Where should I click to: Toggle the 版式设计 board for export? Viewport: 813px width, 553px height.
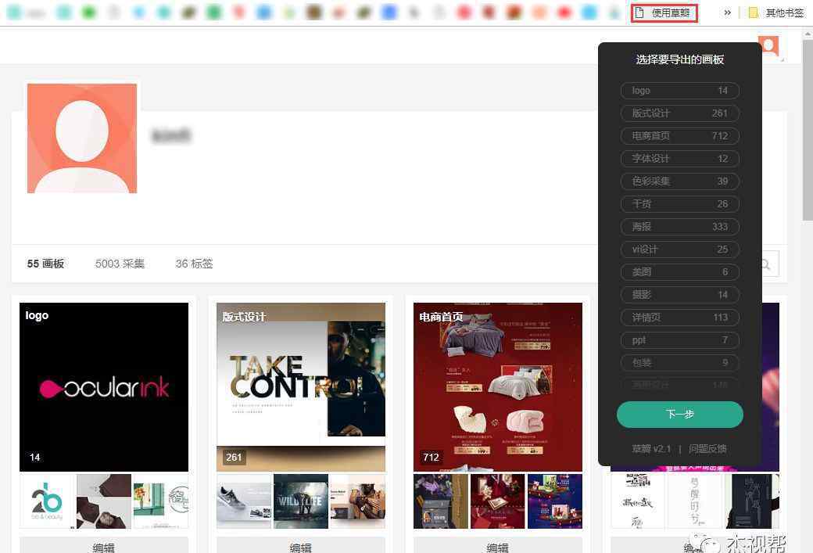[679, 113]
